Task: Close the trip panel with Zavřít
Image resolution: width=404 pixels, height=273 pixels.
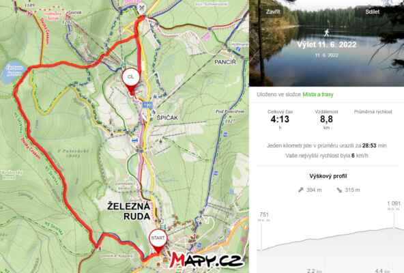Action: pos(273,12)
